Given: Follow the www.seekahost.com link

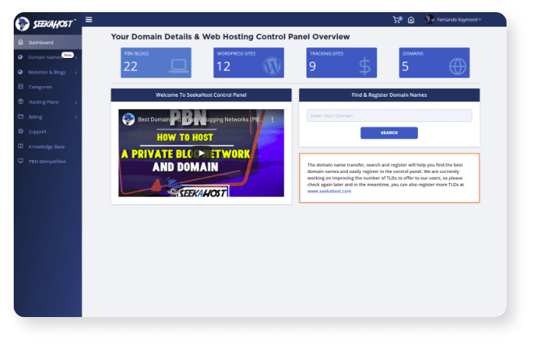Looking at the screenshot, I should 329,191.
